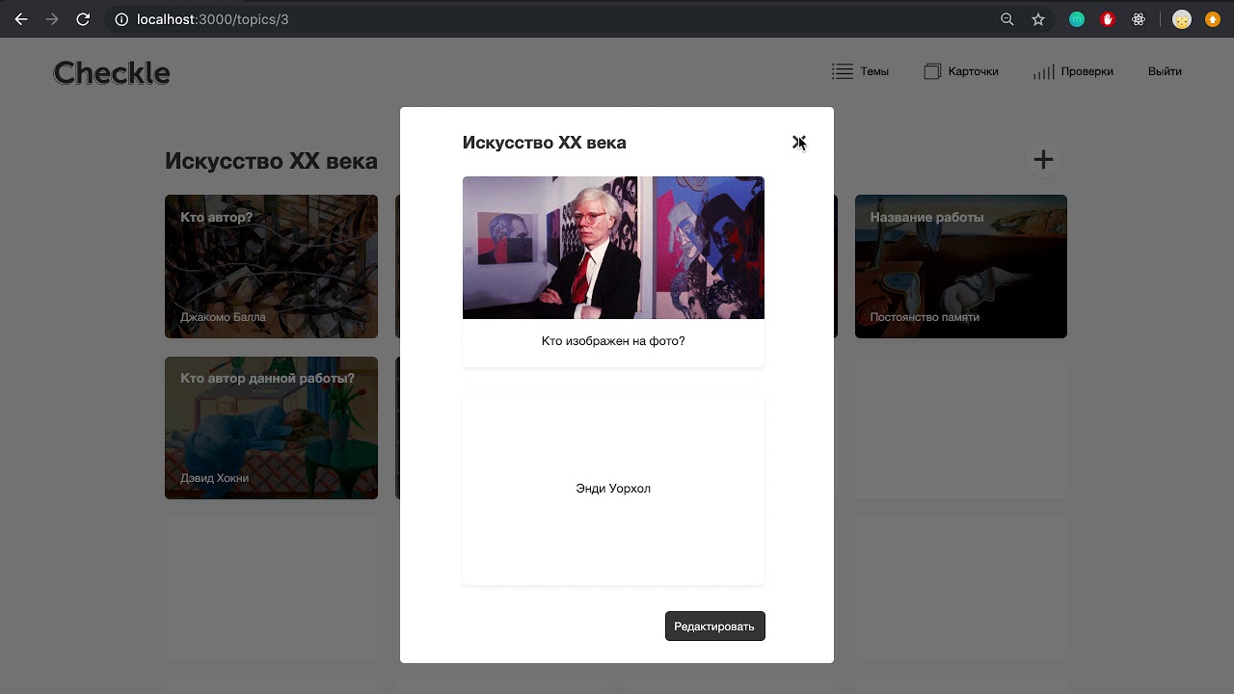The height and width of the screenshot is (694, 1234).
Task: Click the Andy Warhol photo in the modal
Action: (x=613, y=248)
